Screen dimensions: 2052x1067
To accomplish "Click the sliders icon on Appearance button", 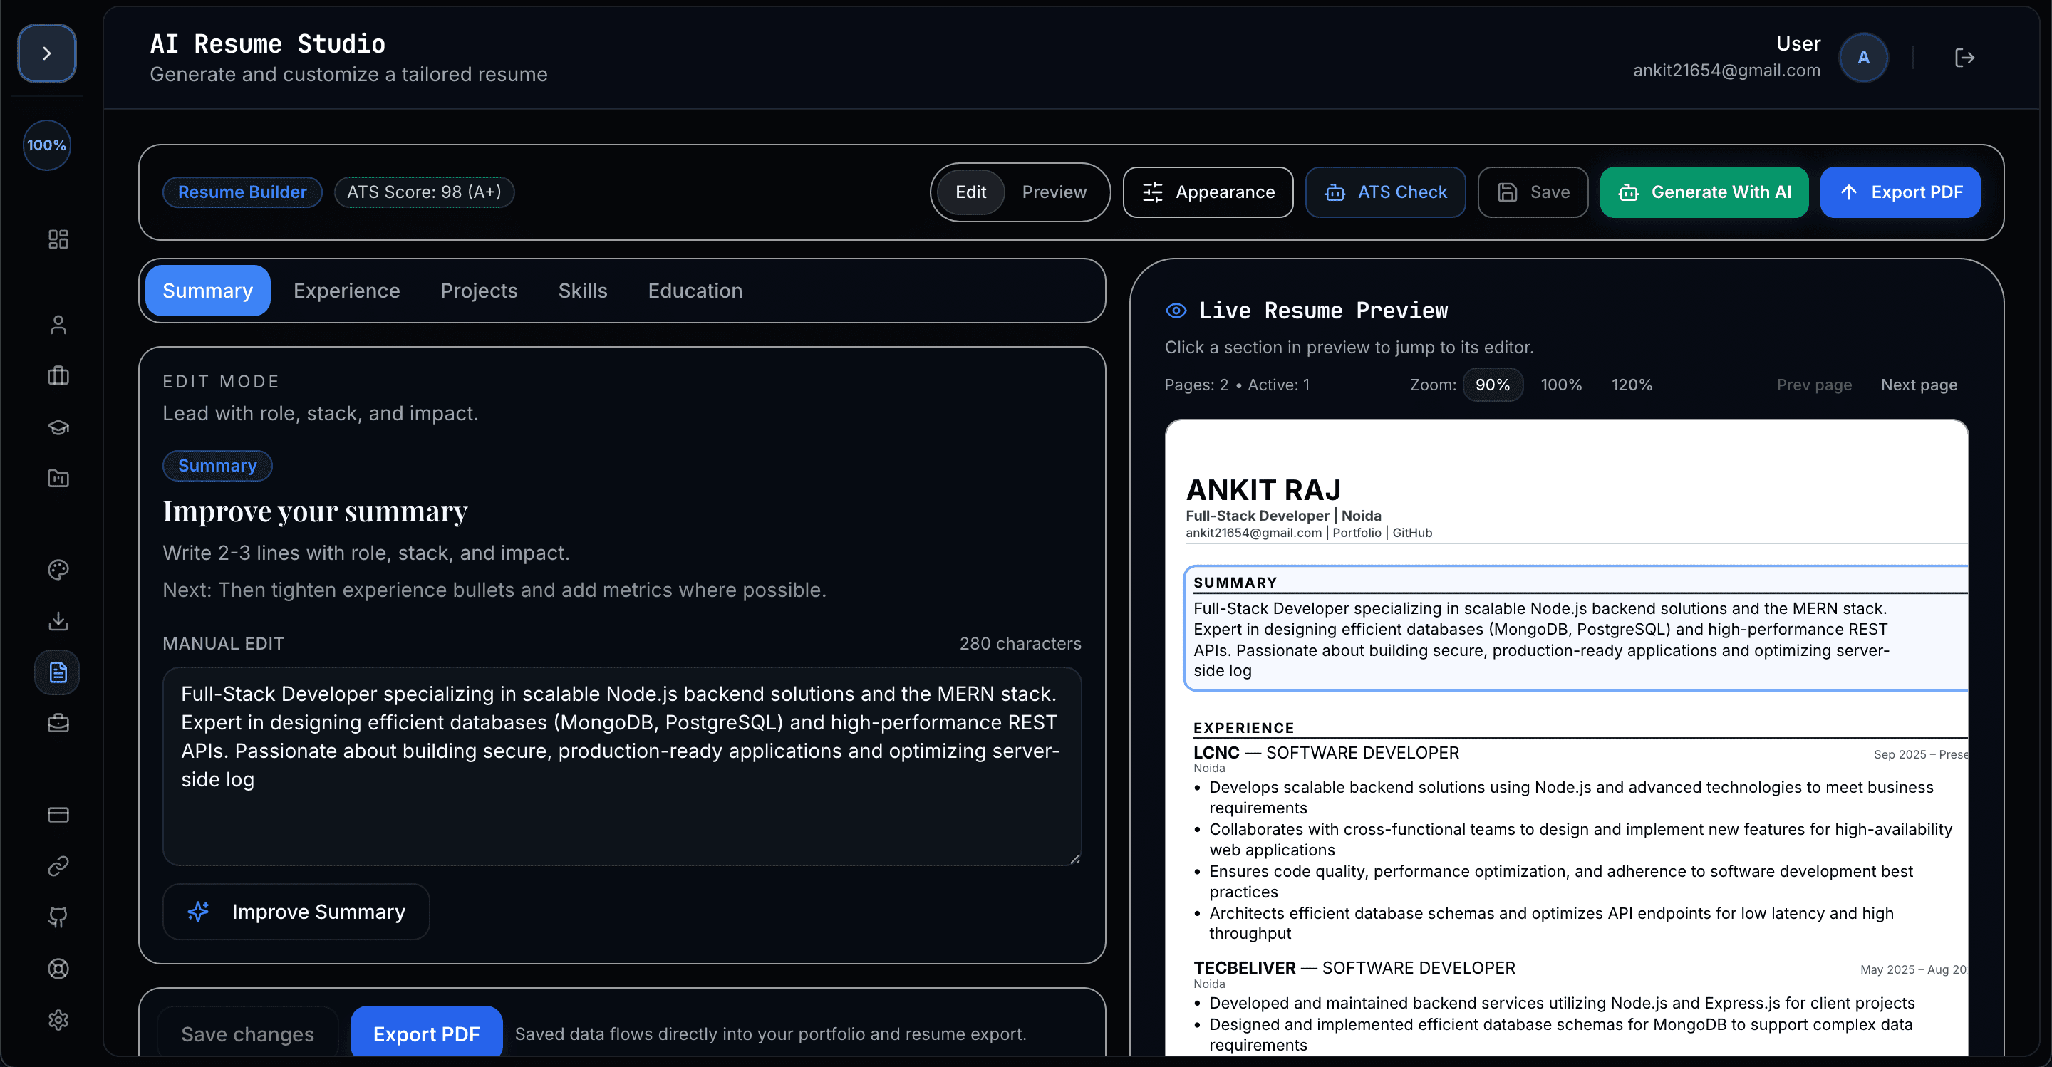I will (1153, 192).
